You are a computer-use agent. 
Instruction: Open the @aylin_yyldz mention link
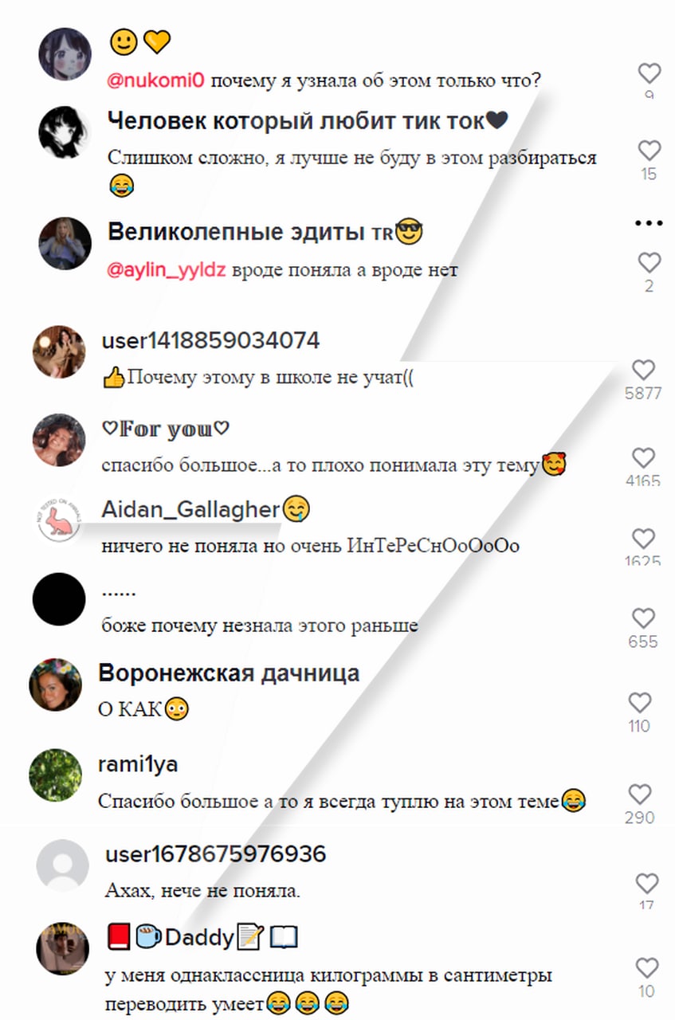click(x=167, y=270)
